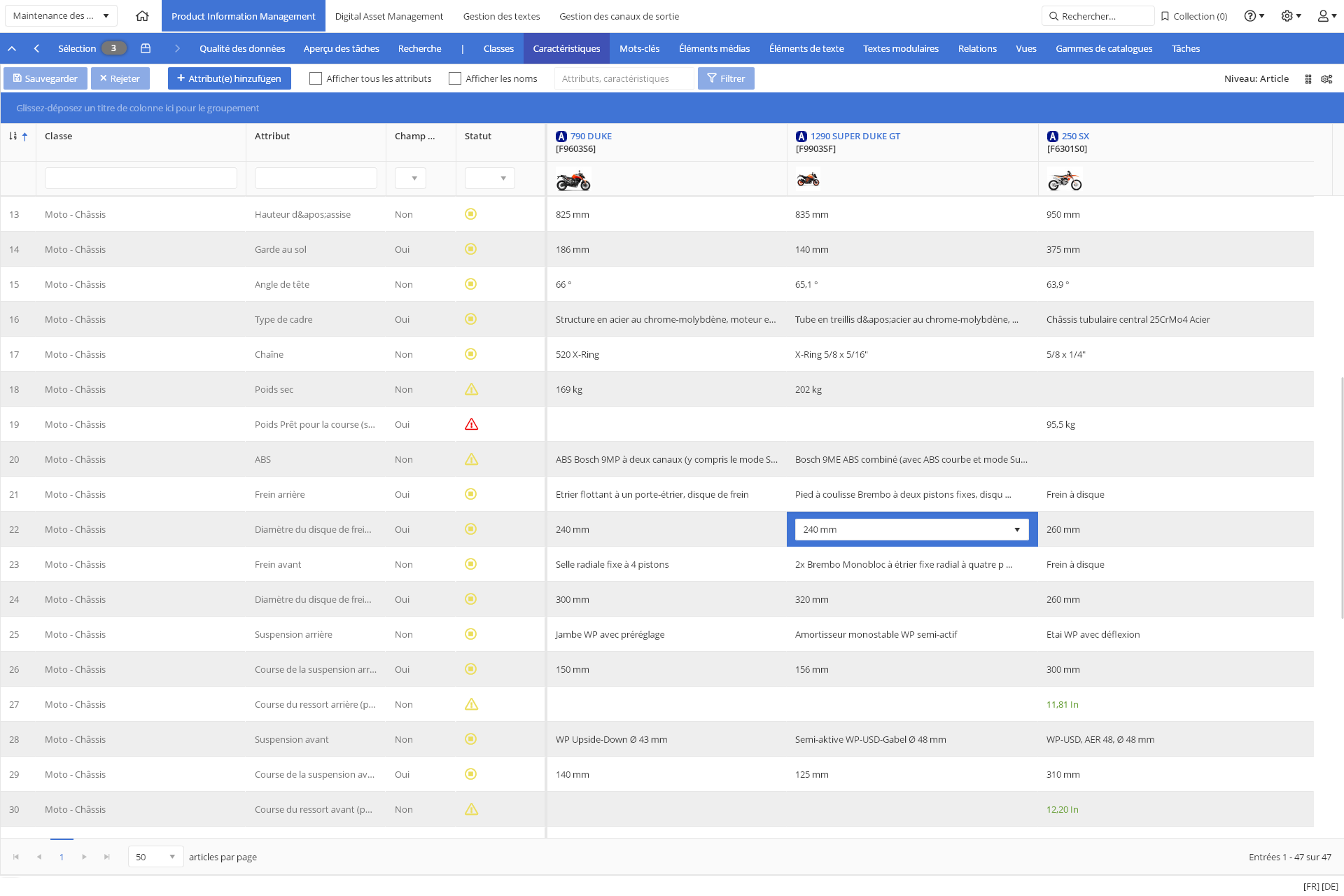Go to first page of pagination
1344x896 pixels.
(x=16, y=857)
